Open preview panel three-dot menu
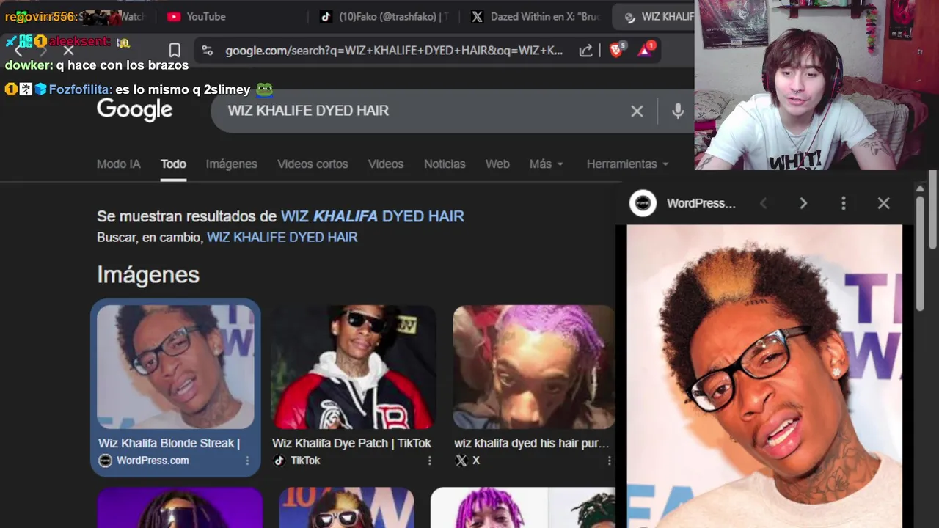The image size is (939, 528). click(844, 203)
